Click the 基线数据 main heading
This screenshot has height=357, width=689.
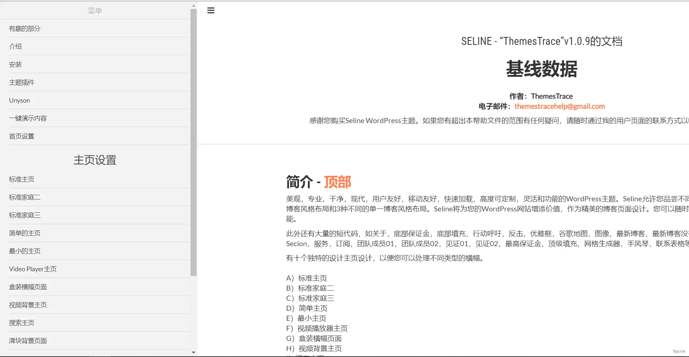542,69
